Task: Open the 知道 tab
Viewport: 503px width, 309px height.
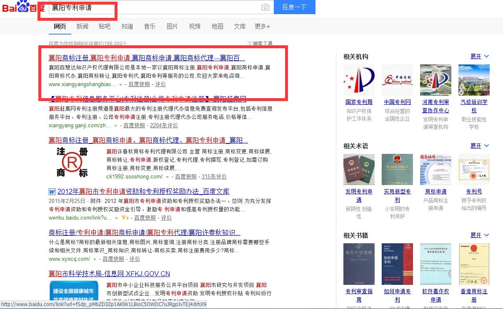Action: (x=127, y=26)
